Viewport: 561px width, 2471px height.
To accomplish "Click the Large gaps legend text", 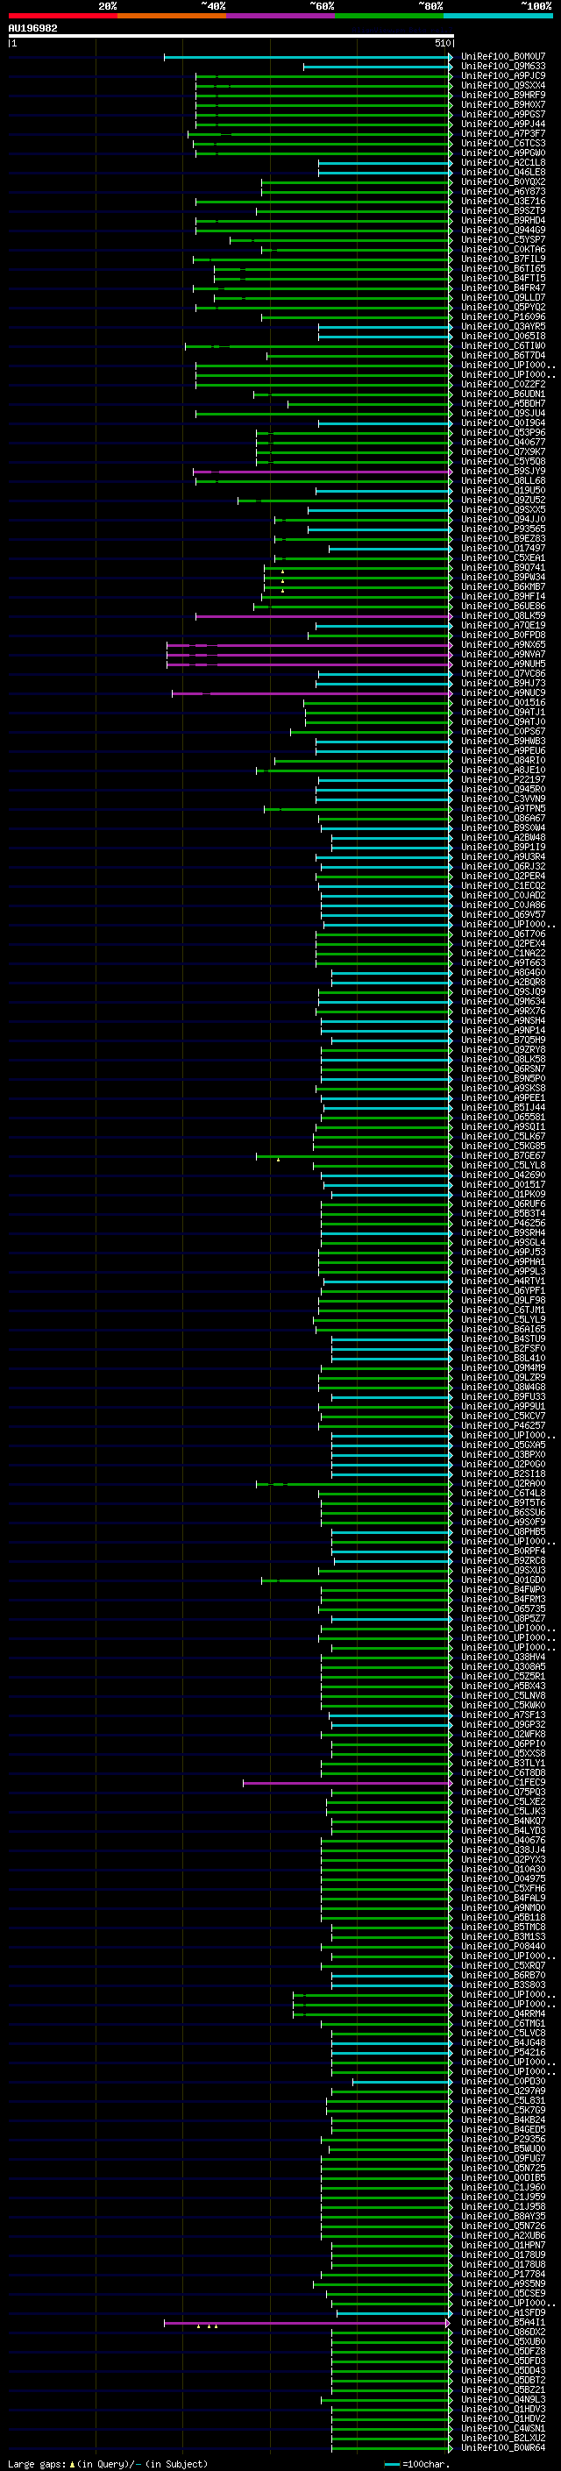I will click(37, 2464).
